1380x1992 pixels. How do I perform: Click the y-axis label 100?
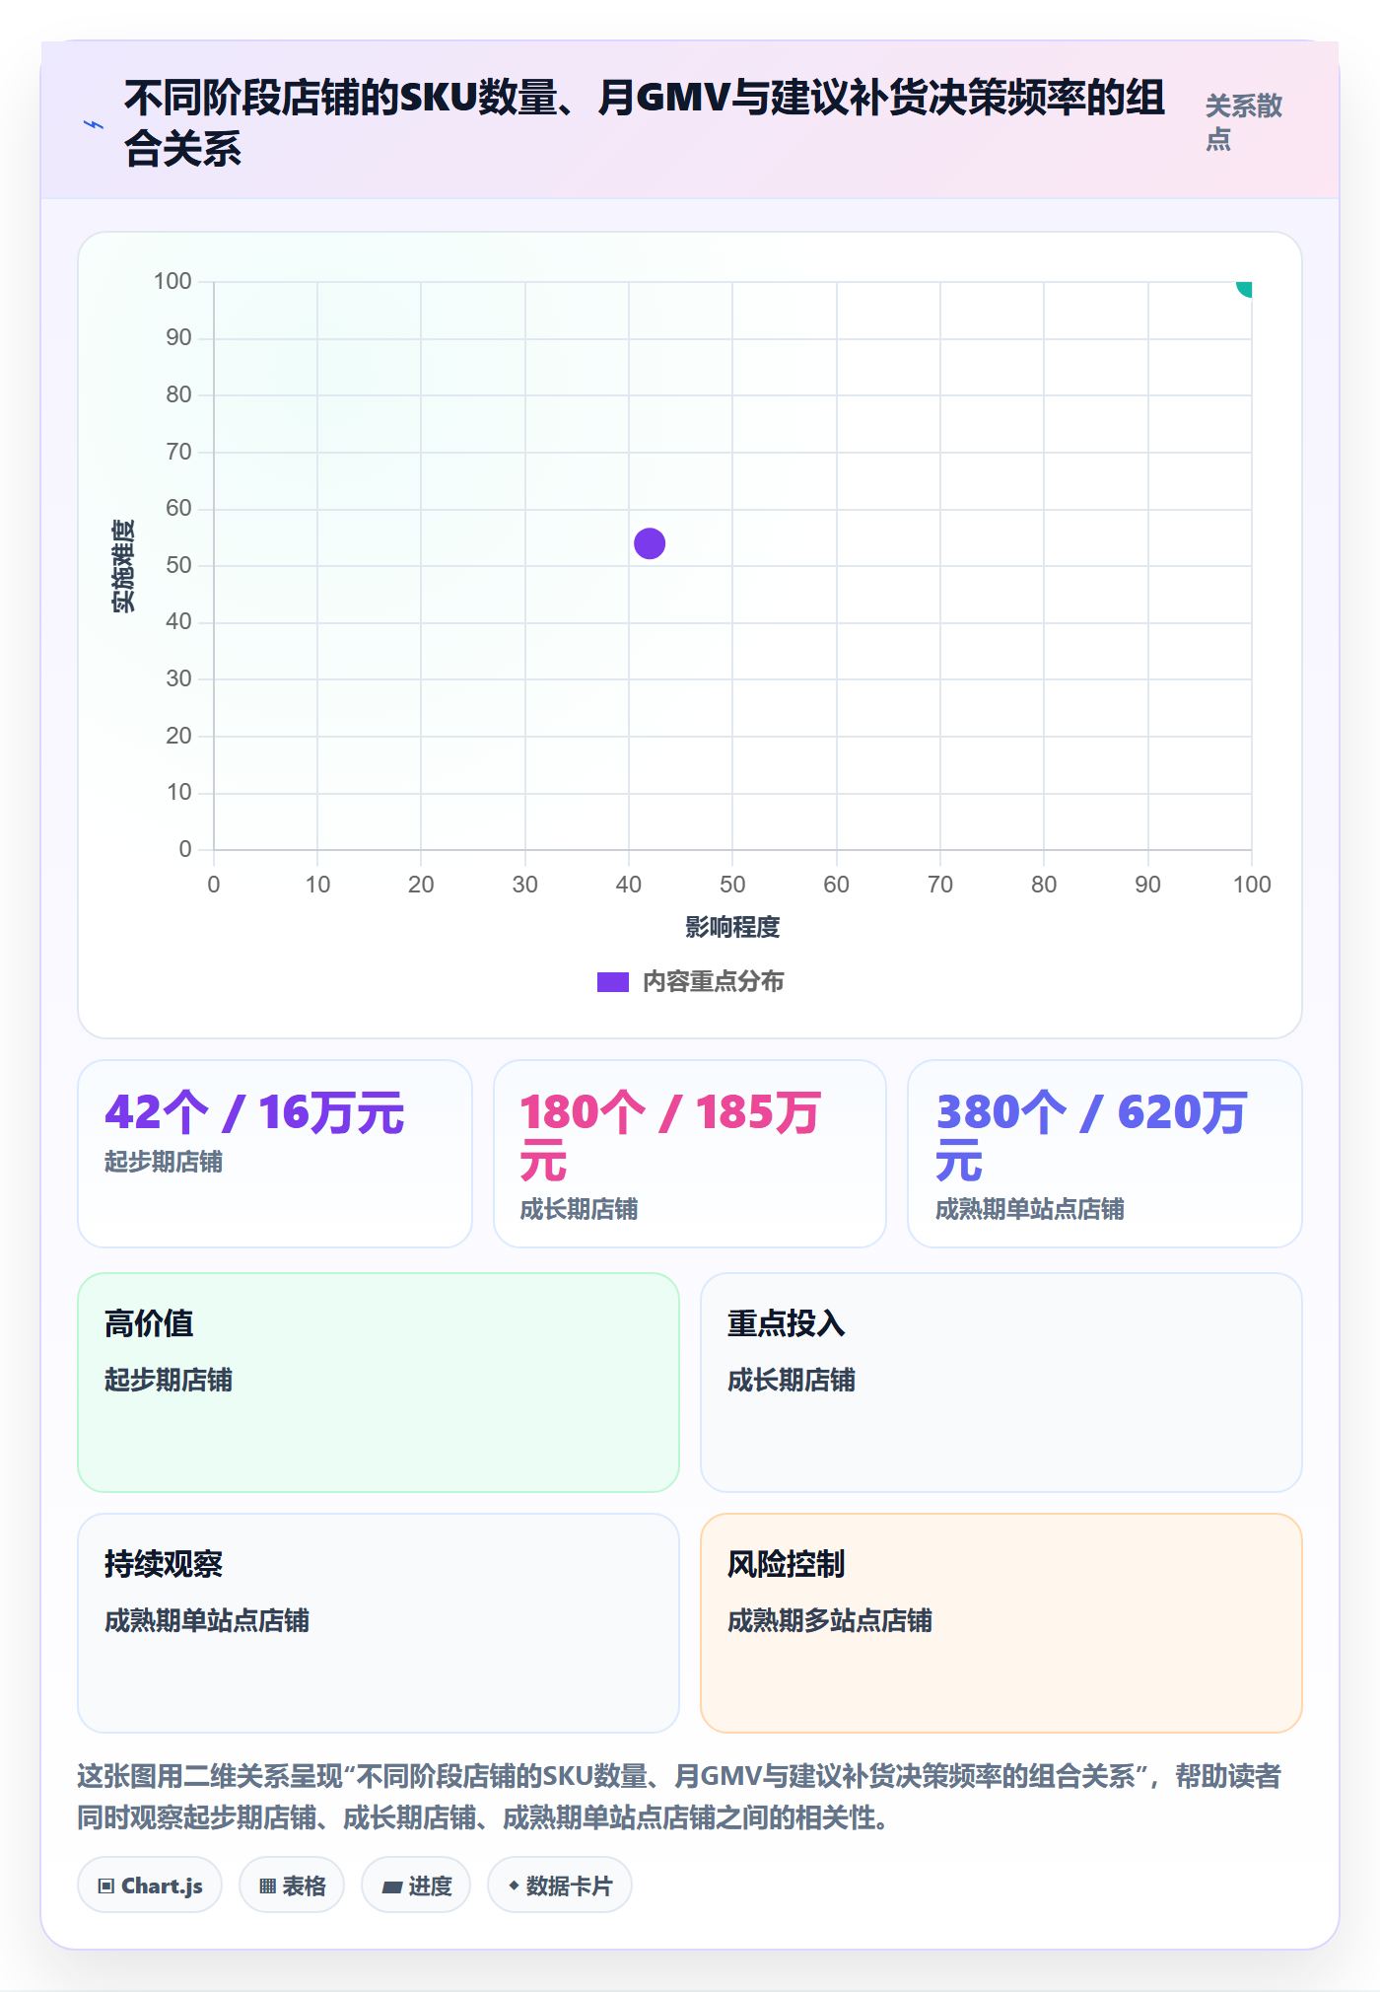pos(172,281)
